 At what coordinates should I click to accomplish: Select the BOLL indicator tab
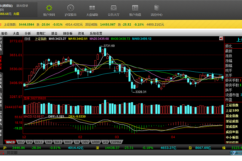pos(39,142)
